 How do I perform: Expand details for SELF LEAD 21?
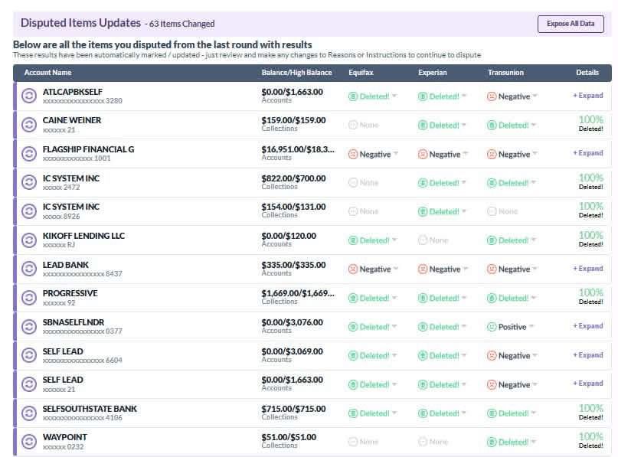click(588, 384)
